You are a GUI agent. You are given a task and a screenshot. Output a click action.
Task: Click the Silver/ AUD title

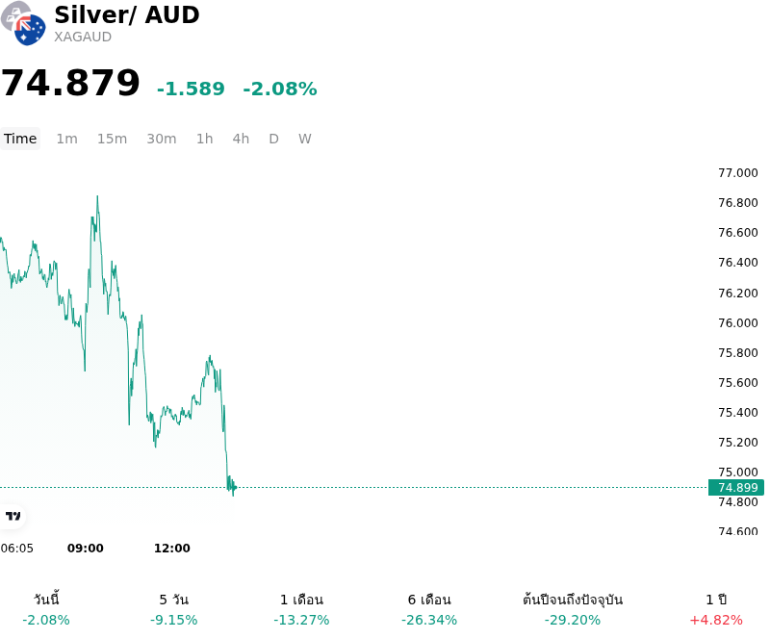127,14
